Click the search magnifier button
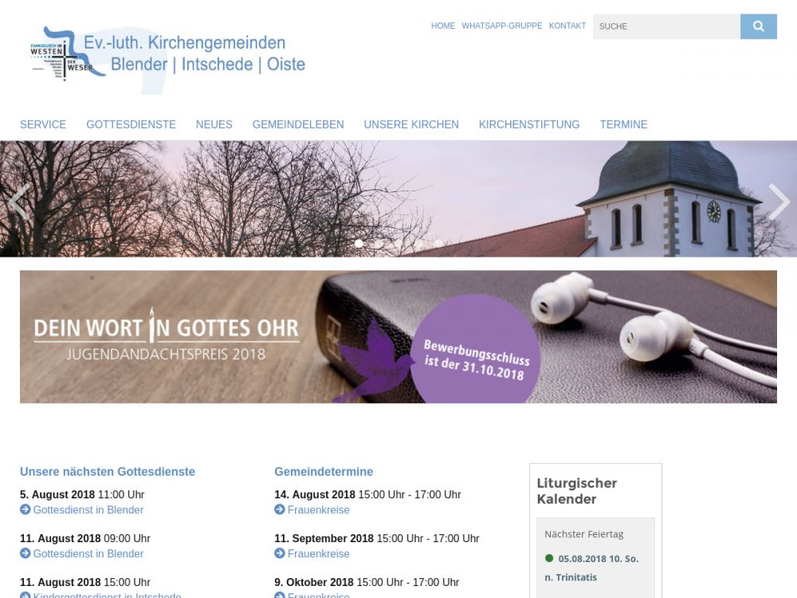The height and width of the screenshot is (598, 797). click(758, 26)
